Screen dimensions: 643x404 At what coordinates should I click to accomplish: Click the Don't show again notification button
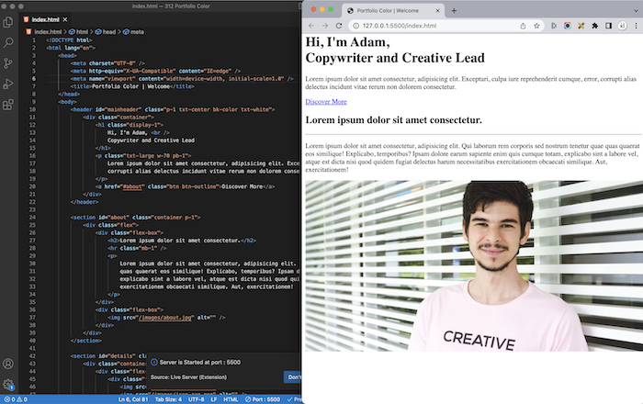pos(293,377)
